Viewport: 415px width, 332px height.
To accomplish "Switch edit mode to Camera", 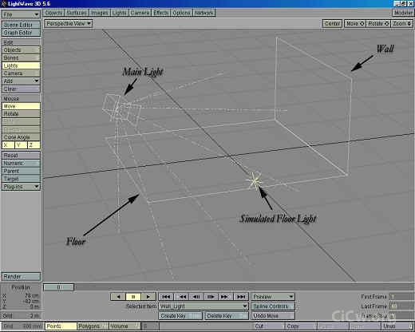I will (21, 73).
